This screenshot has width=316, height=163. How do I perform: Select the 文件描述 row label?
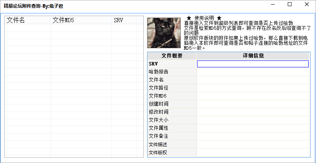coord(172,144)
